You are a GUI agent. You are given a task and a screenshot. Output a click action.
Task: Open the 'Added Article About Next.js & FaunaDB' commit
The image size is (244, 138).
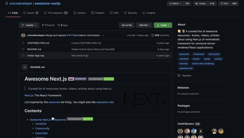(93, 49)
